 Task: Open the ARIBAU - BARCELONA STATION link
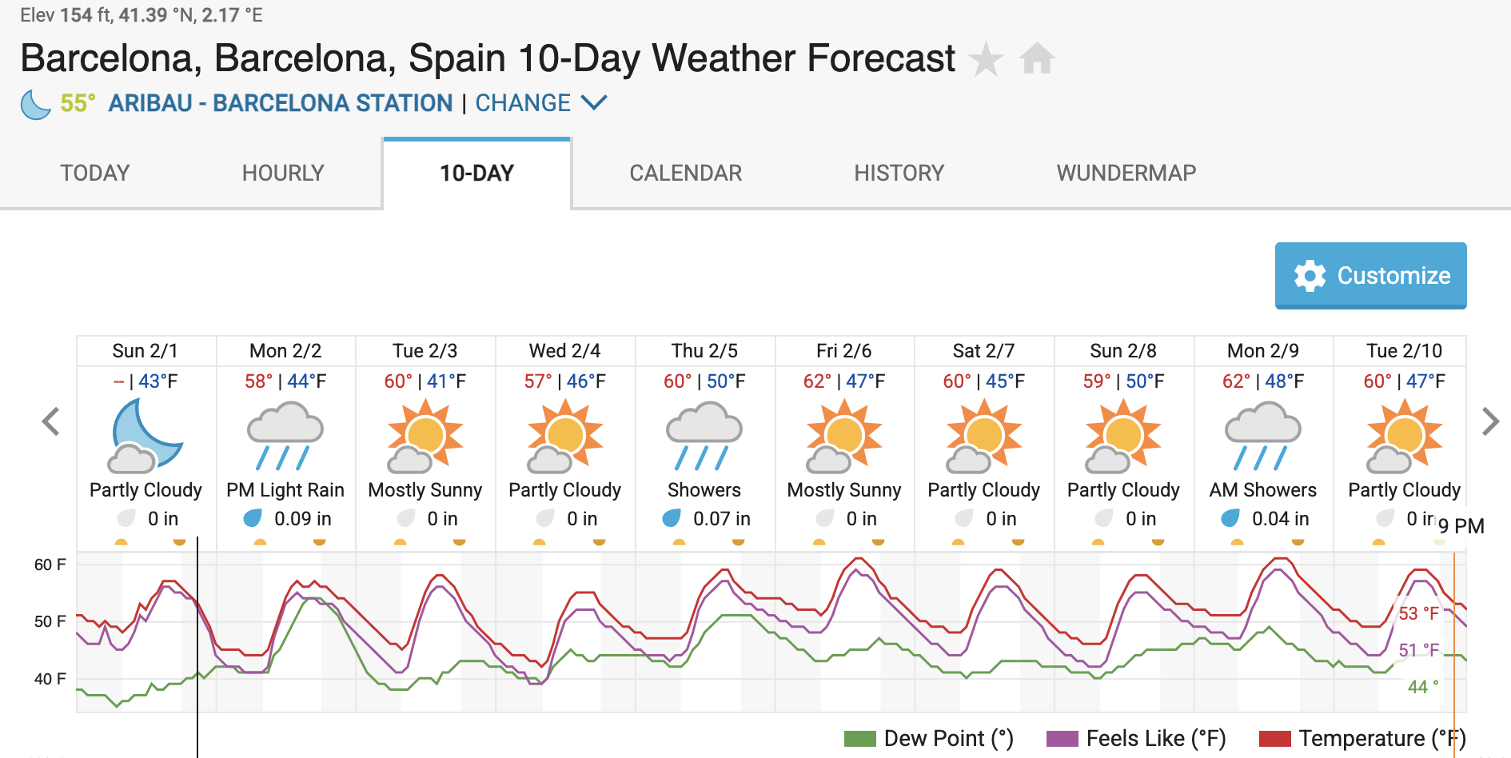(281, 102)
